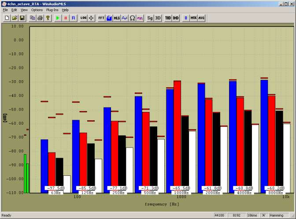Enable THD measurement
296x219 pixels.
click(168, 18)
